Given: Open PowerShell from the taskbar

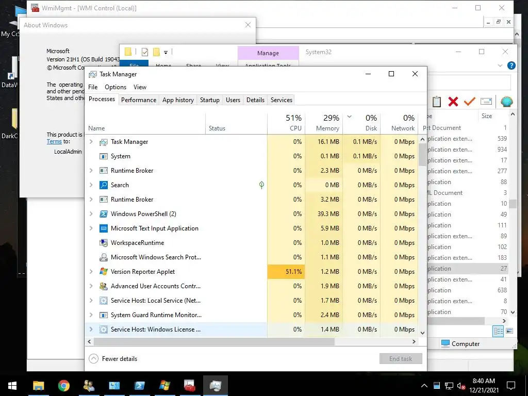Looking at the screenshot, I should 139,385.
